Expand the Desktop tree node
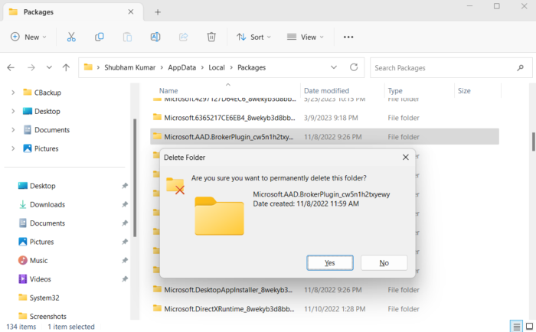This screenshot has width=536, height=332. click(x=13, y=112)
